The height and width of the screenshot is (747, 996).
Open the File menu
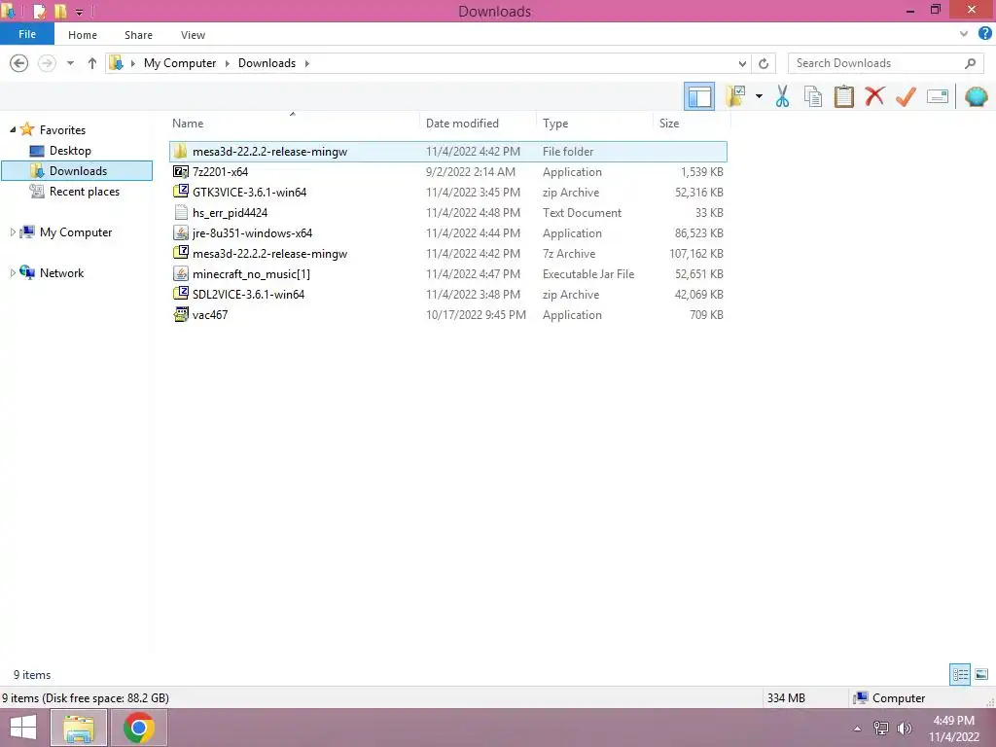tap(27, 34)
